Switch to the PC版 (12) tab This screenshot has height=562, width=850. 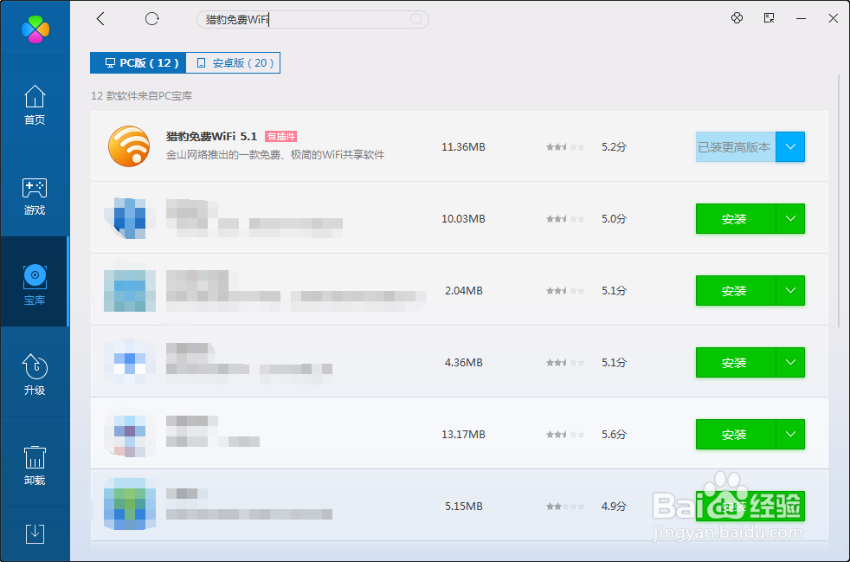138,63
